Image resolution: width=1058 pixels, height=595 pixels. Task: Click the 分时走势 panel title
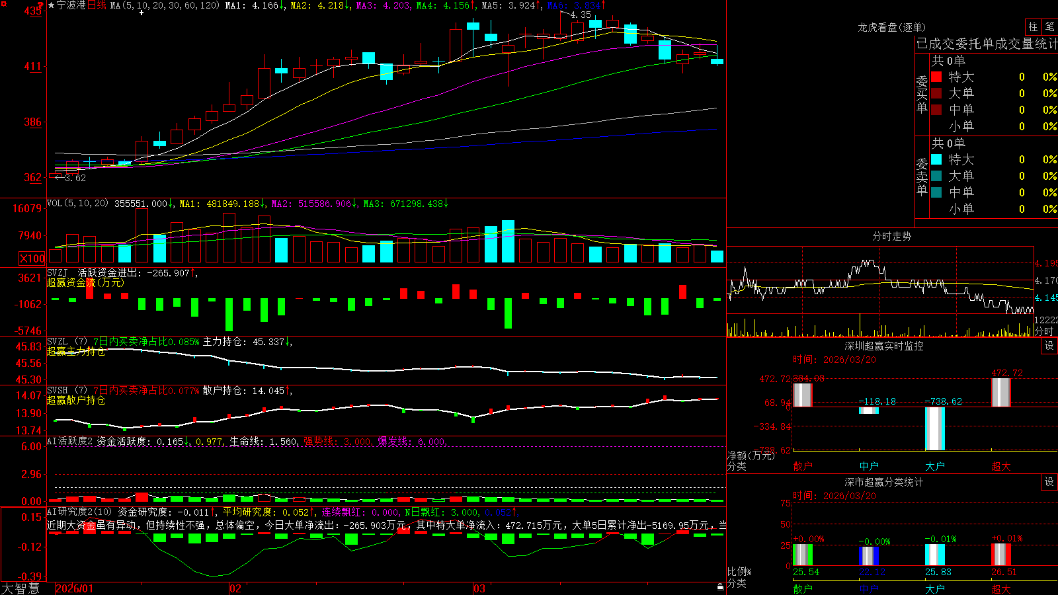(x=891, y=236)
